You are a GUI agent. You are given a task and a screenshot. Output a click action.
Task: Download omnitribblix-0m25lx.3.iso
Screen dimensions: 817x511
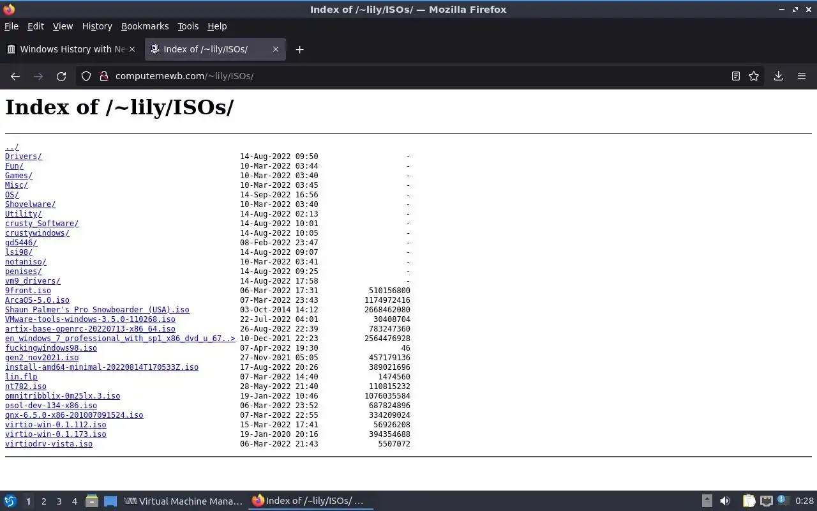click(x=63, y=396)
